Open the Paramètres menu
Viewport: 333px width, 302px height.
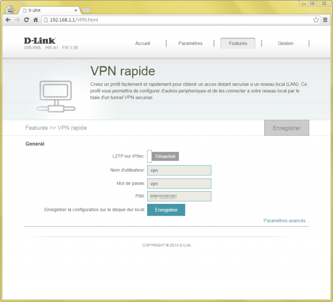point(190,43)
